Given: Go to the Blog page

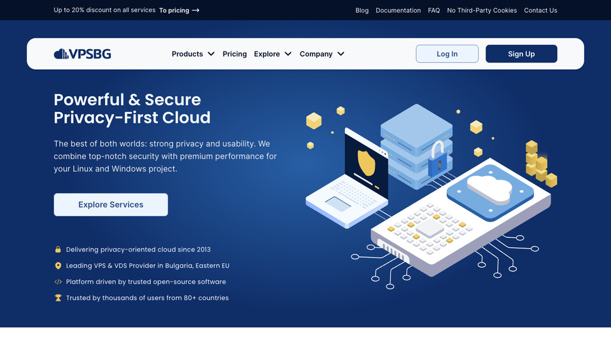Looking at the screenshot, I should [362, 10].
